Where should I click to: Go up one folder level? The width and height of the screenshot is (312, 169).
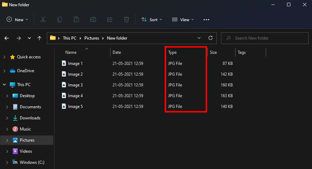[x=40, y=38]
